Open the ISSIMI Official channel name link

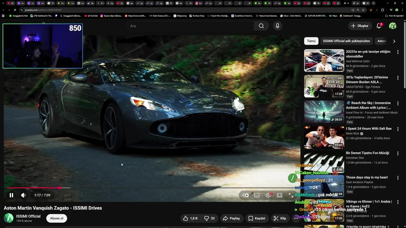coord(28,216)
